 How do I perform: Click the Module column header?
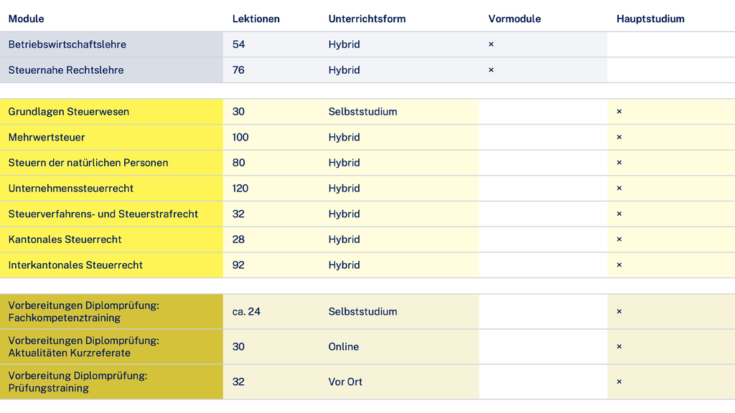(x=26, y=19)
